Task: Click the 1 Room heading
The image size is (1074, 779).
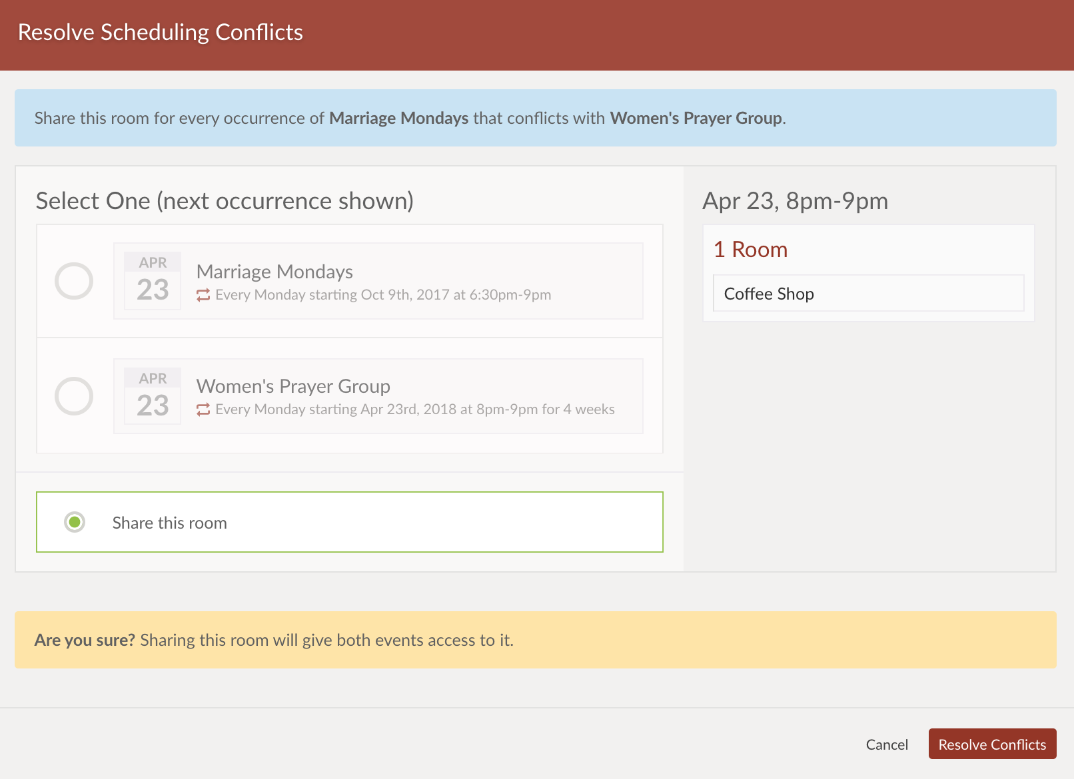Action: click(750, 250)
